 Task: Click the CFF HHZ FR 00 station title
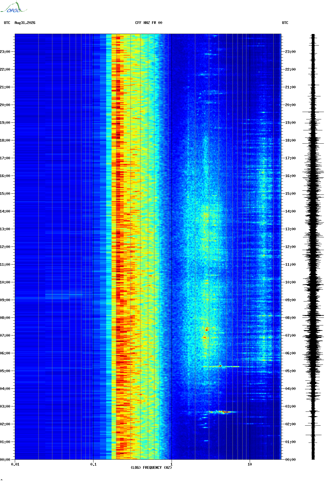tap(149, 23)
